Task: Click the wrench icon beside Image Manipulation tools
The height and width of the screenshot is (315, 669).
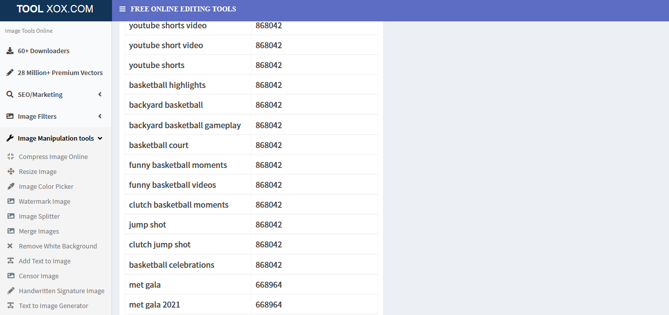Action: pyautogui.click(x=10, y=138)
